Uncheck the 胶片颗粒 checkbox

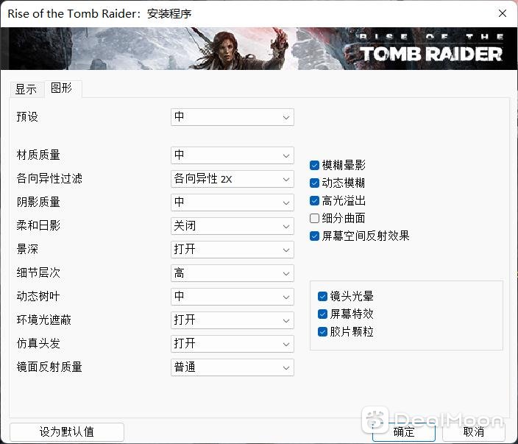click(322, 331)
